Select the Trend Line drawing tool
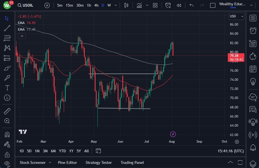This screenshot has width=259, height=168. pyautogui.click(x=7, y=28)
